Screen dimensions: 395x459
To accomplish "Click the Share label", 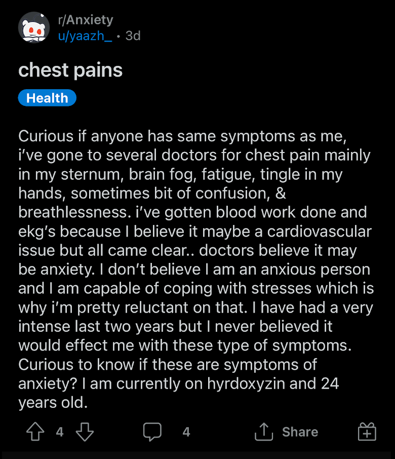I will [x=300, y=432].
